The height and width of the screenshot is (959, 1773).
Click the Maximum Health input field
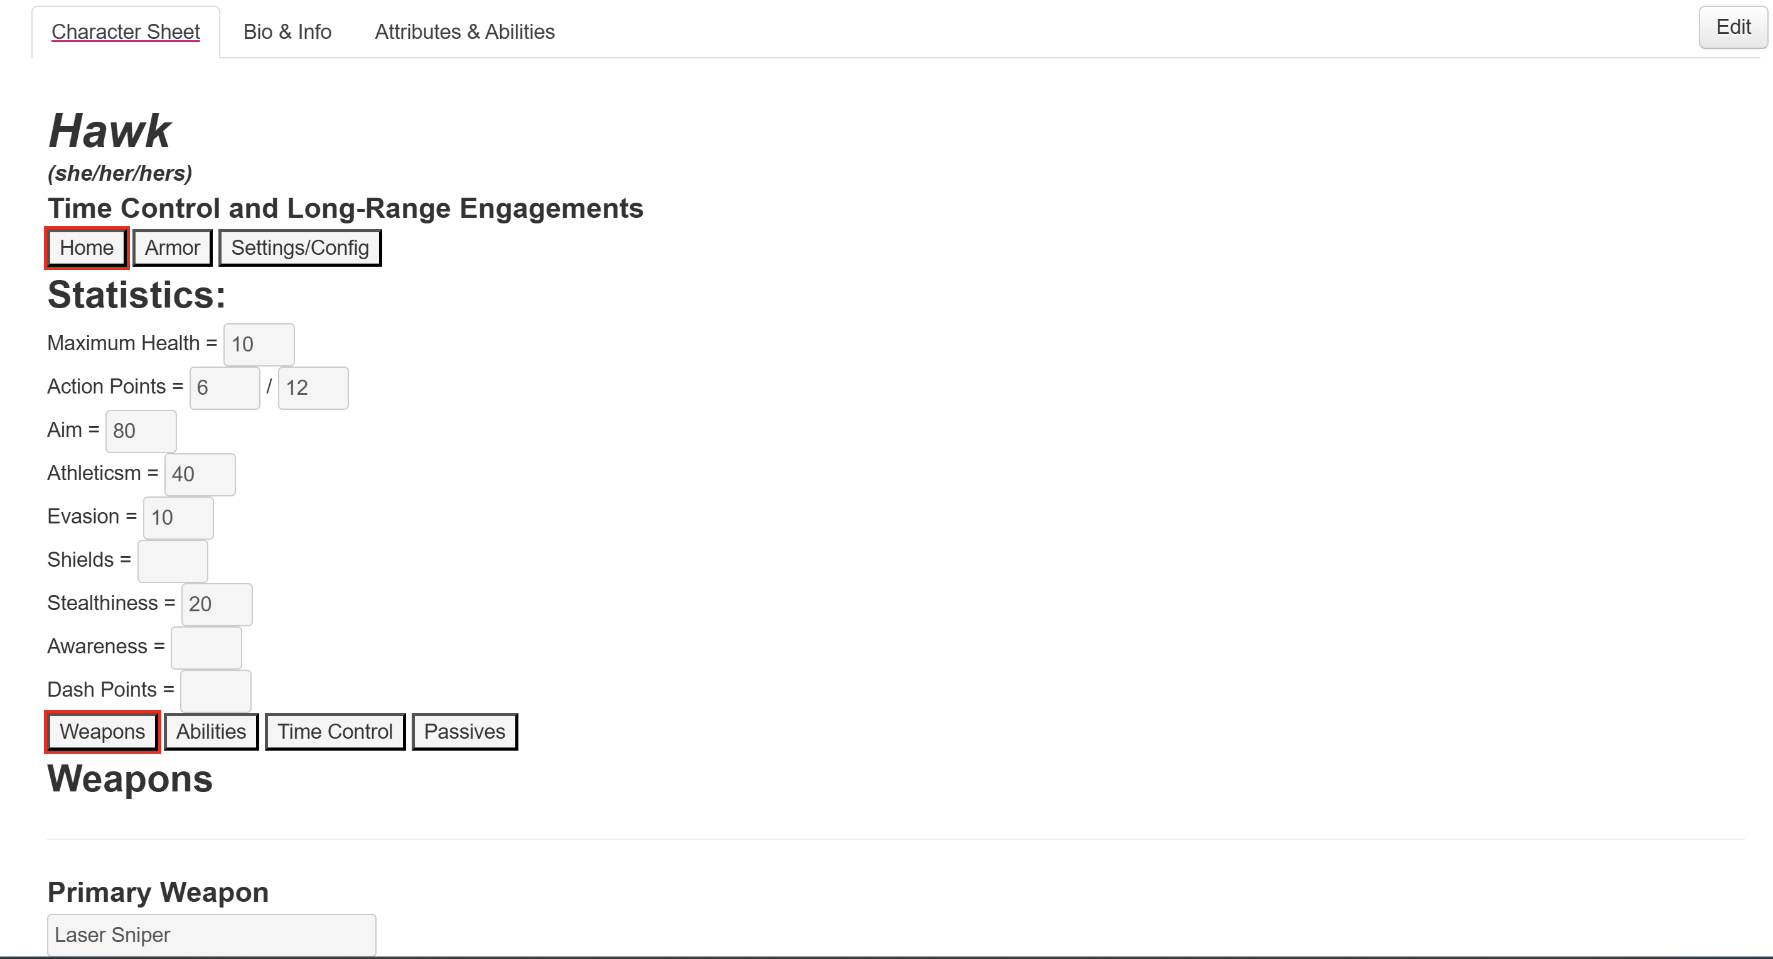259,344
